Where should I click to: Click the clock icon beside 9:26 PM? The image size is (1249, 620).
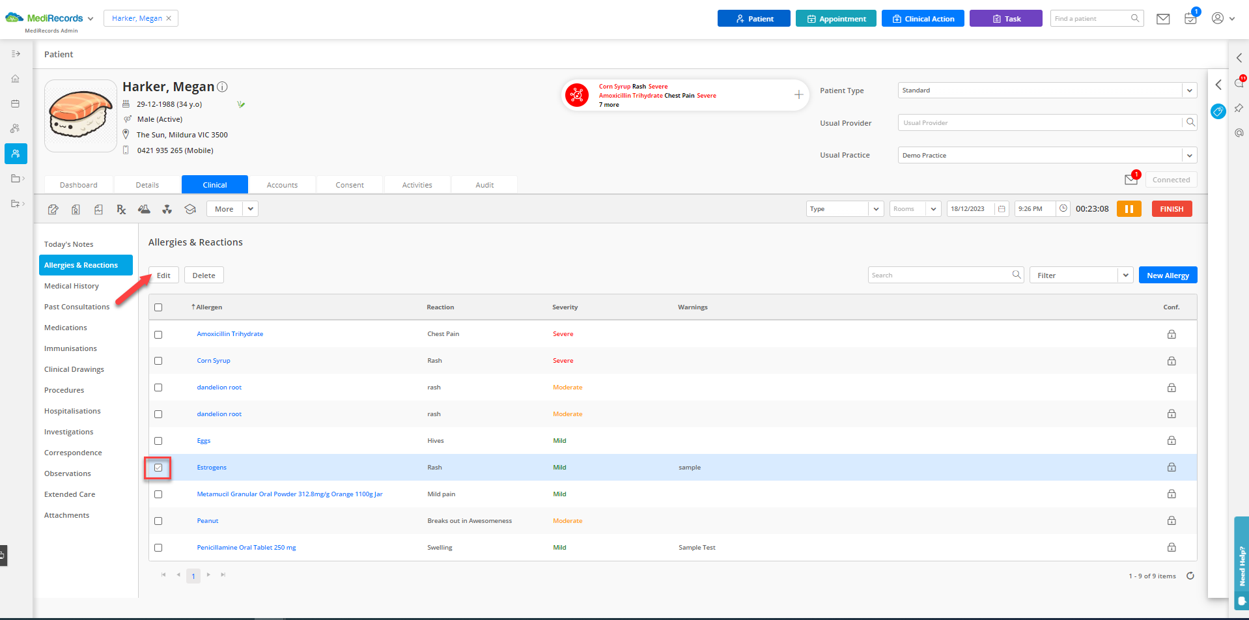pos(1063,208)
